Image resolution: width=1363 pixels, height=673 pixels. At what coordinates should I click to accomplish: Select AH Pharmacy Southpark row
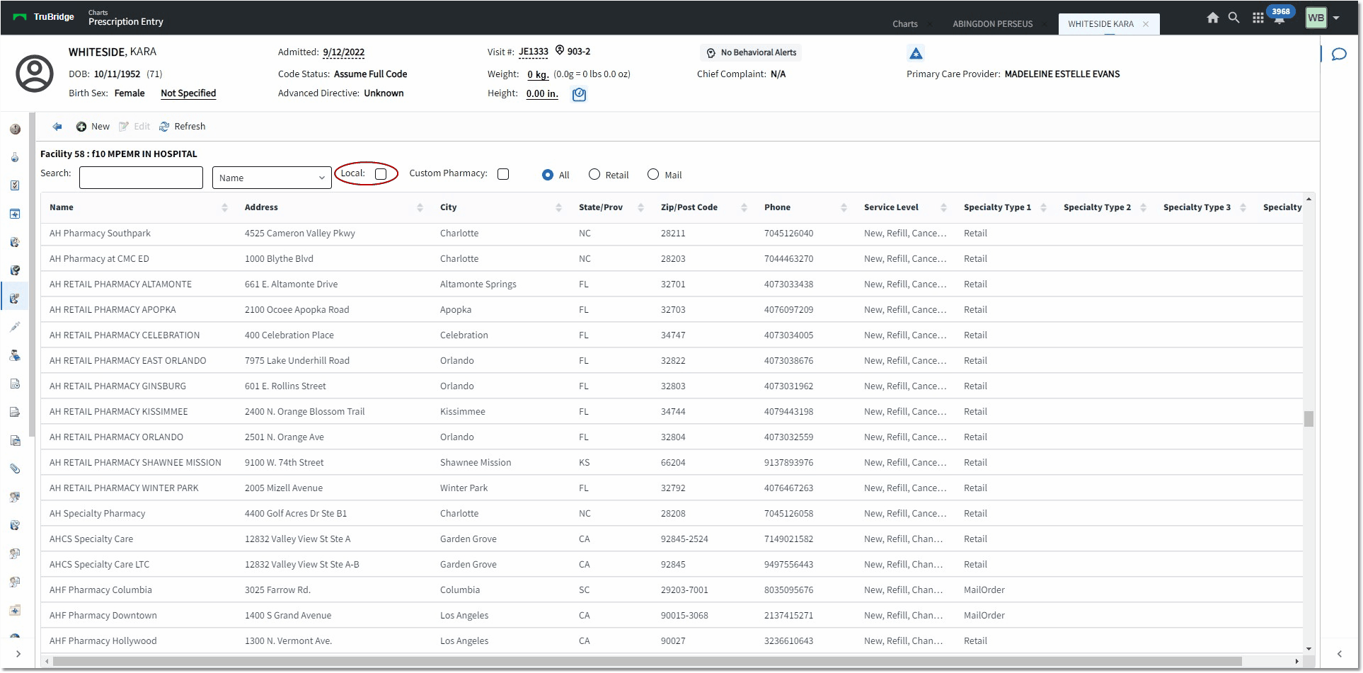(672, 234)
